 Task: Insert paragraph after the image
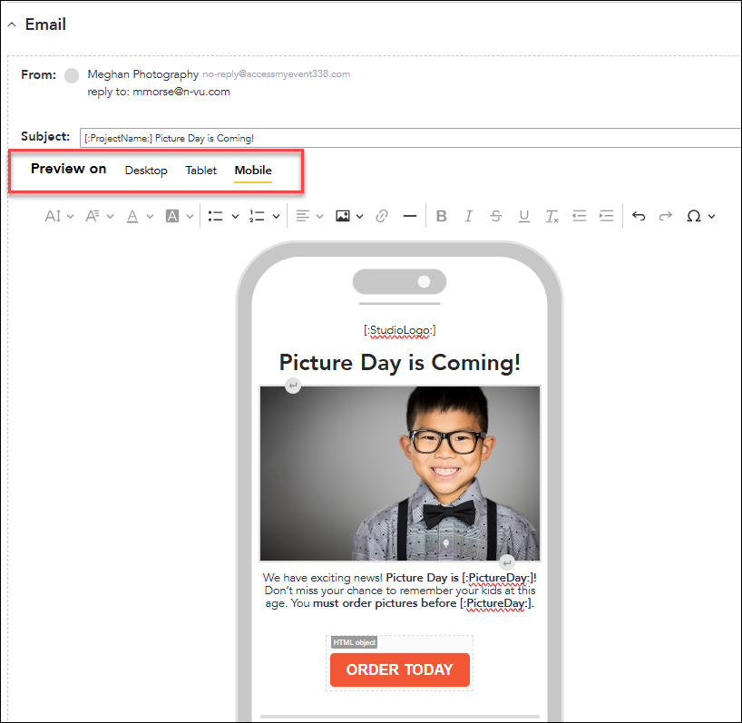tap(507, 562)
